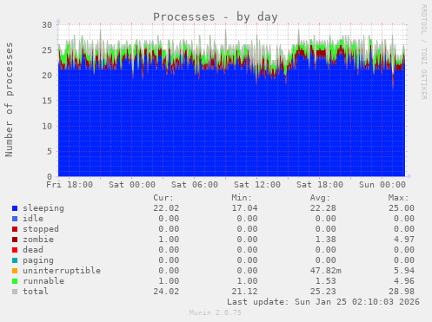Click the stopped legend color swatch

pyautogui.click(x=15, y=229)
